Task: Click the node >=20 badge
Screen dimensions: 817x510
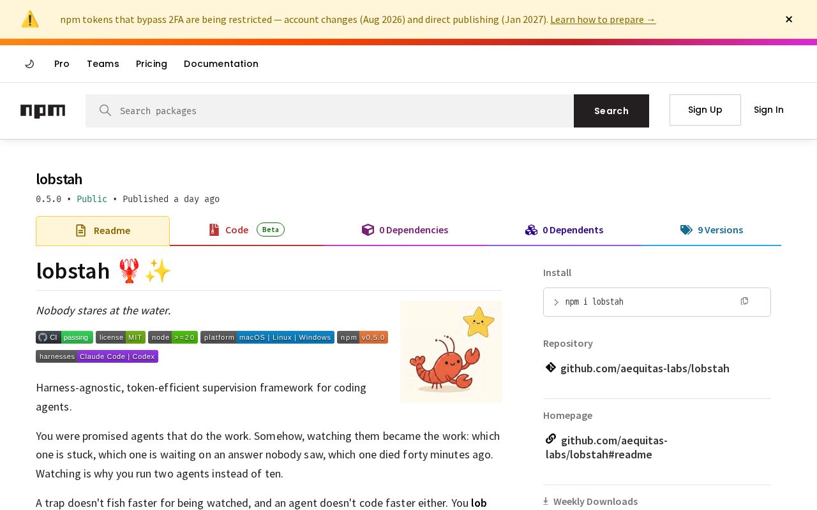Action: coord(173,337)
